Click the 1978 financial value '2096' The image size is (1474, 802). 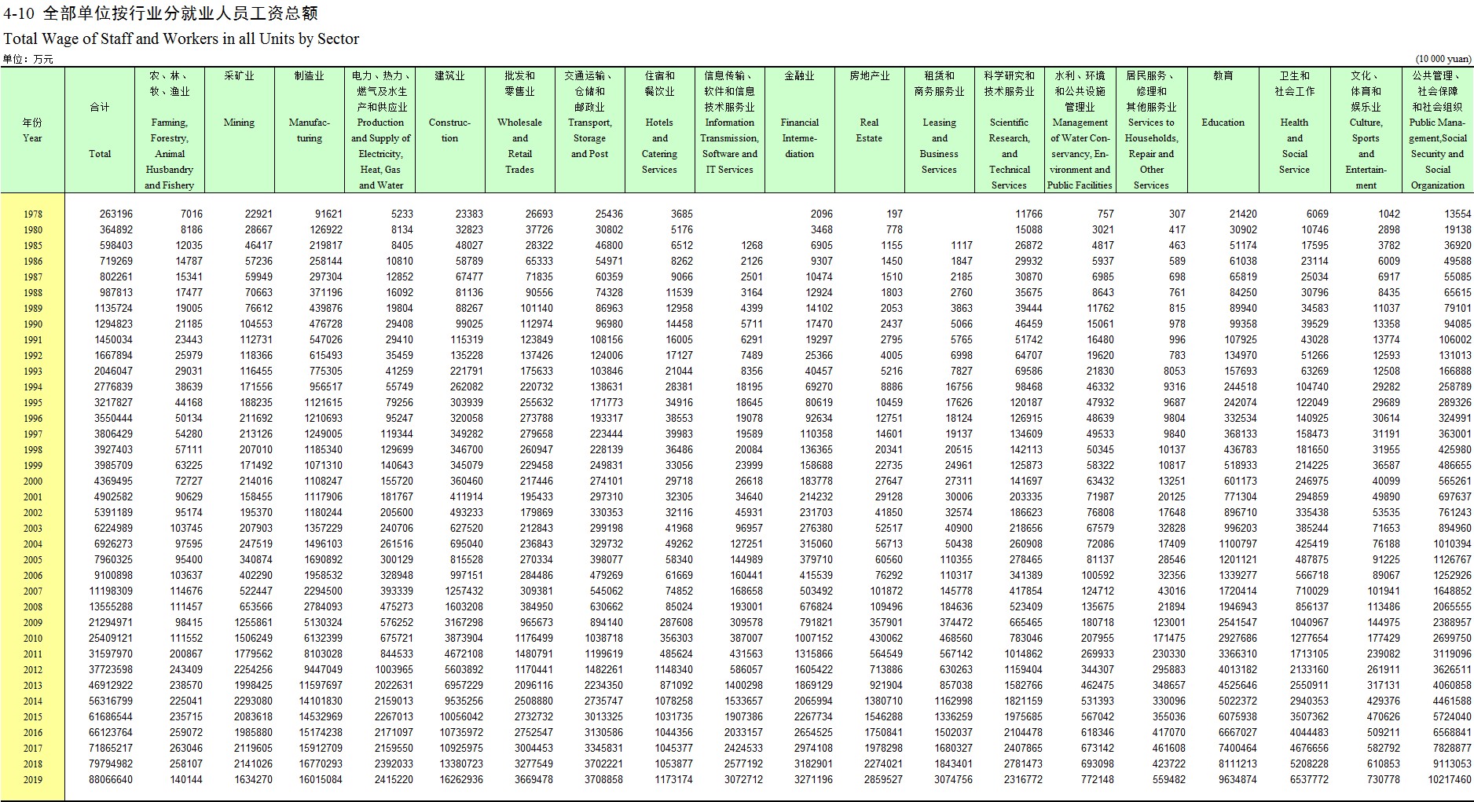[822, 214]
